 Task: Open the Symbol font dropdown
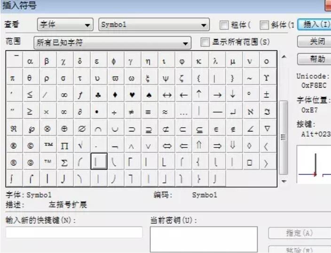(154, 25)
